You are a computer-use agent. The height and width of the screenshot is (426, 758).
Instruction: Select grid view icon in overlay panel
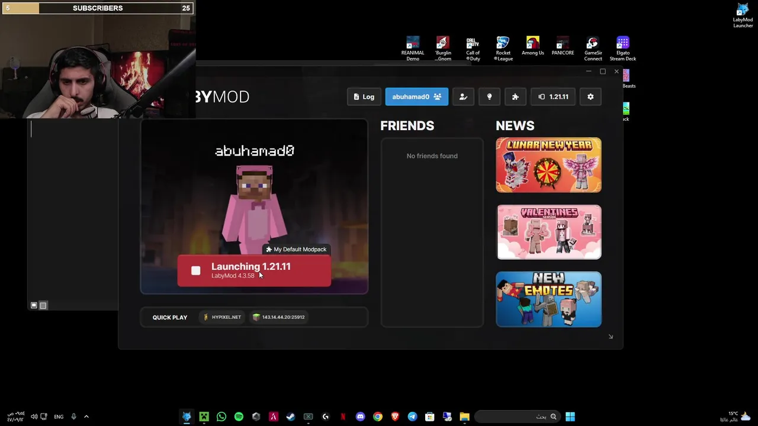(34, 305)
